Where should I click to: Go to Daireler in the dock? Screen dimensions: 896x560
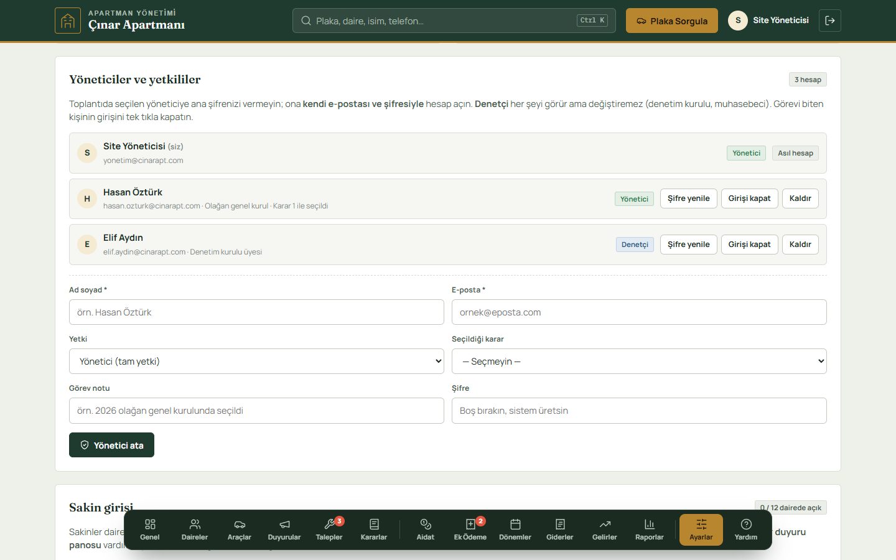(x=195, y=530)
